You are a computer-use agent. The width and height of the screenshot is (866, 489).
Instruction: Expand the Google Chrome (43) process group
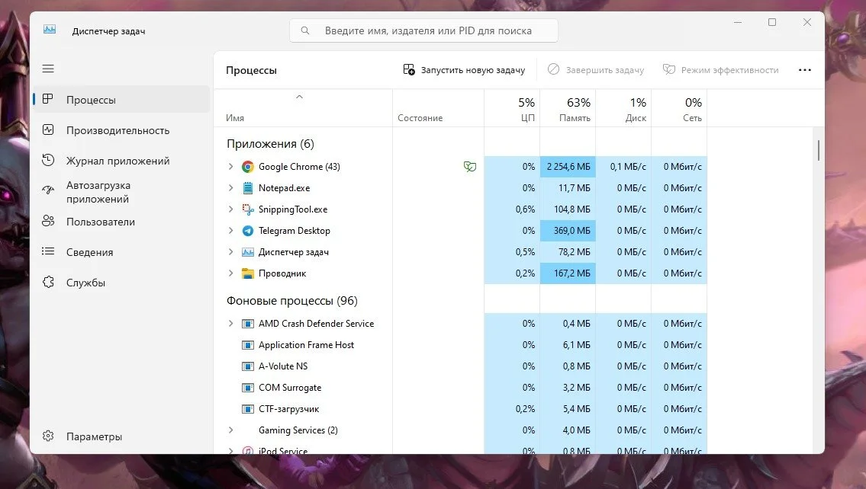pos(231,166)
